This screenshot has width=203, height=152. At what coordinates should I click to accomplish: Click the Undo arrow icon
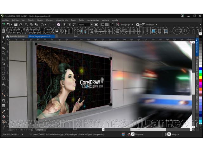[x=42, y=25]
